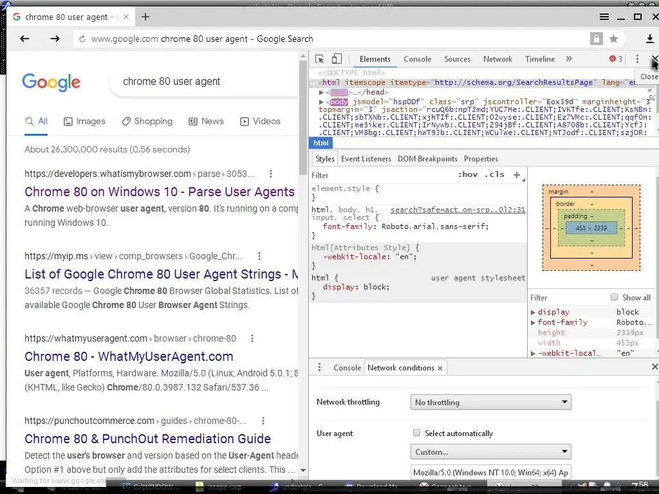This screenshot has height=494, width=659.
Task: Click the Google logo
Action: pos(51,82)
